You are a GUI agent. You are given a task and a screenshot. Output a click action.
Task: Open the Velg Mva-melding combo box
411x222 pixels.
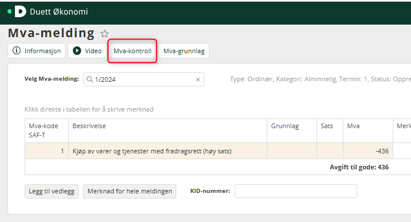tap(144, 80)
